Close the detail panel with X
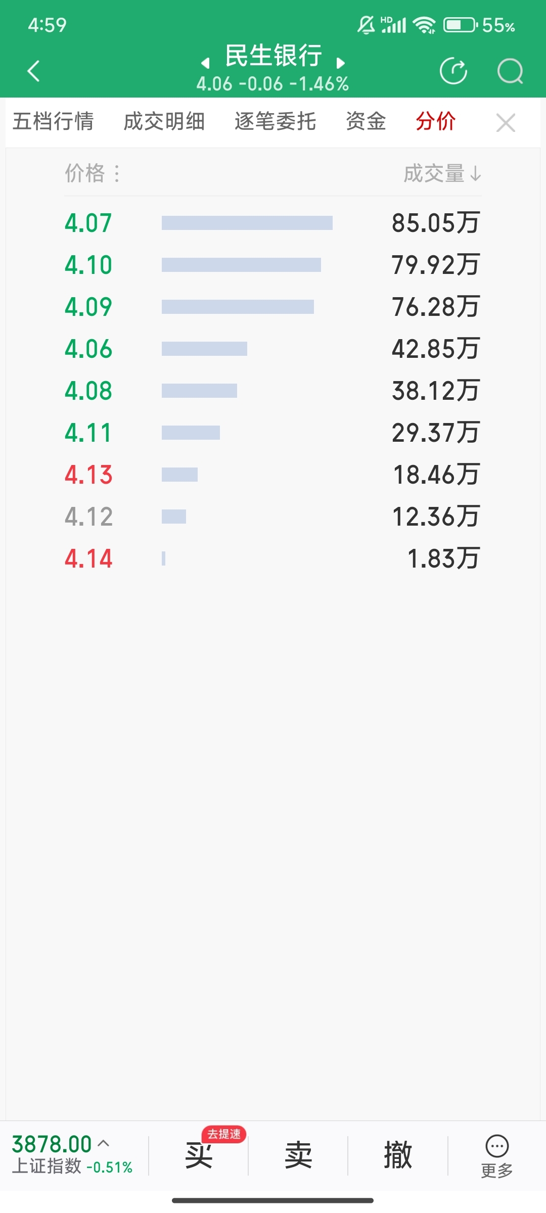 506,123
